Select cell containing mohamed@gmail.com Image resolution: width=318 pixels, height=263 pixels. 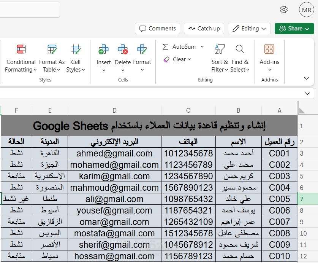click(114, 165)
